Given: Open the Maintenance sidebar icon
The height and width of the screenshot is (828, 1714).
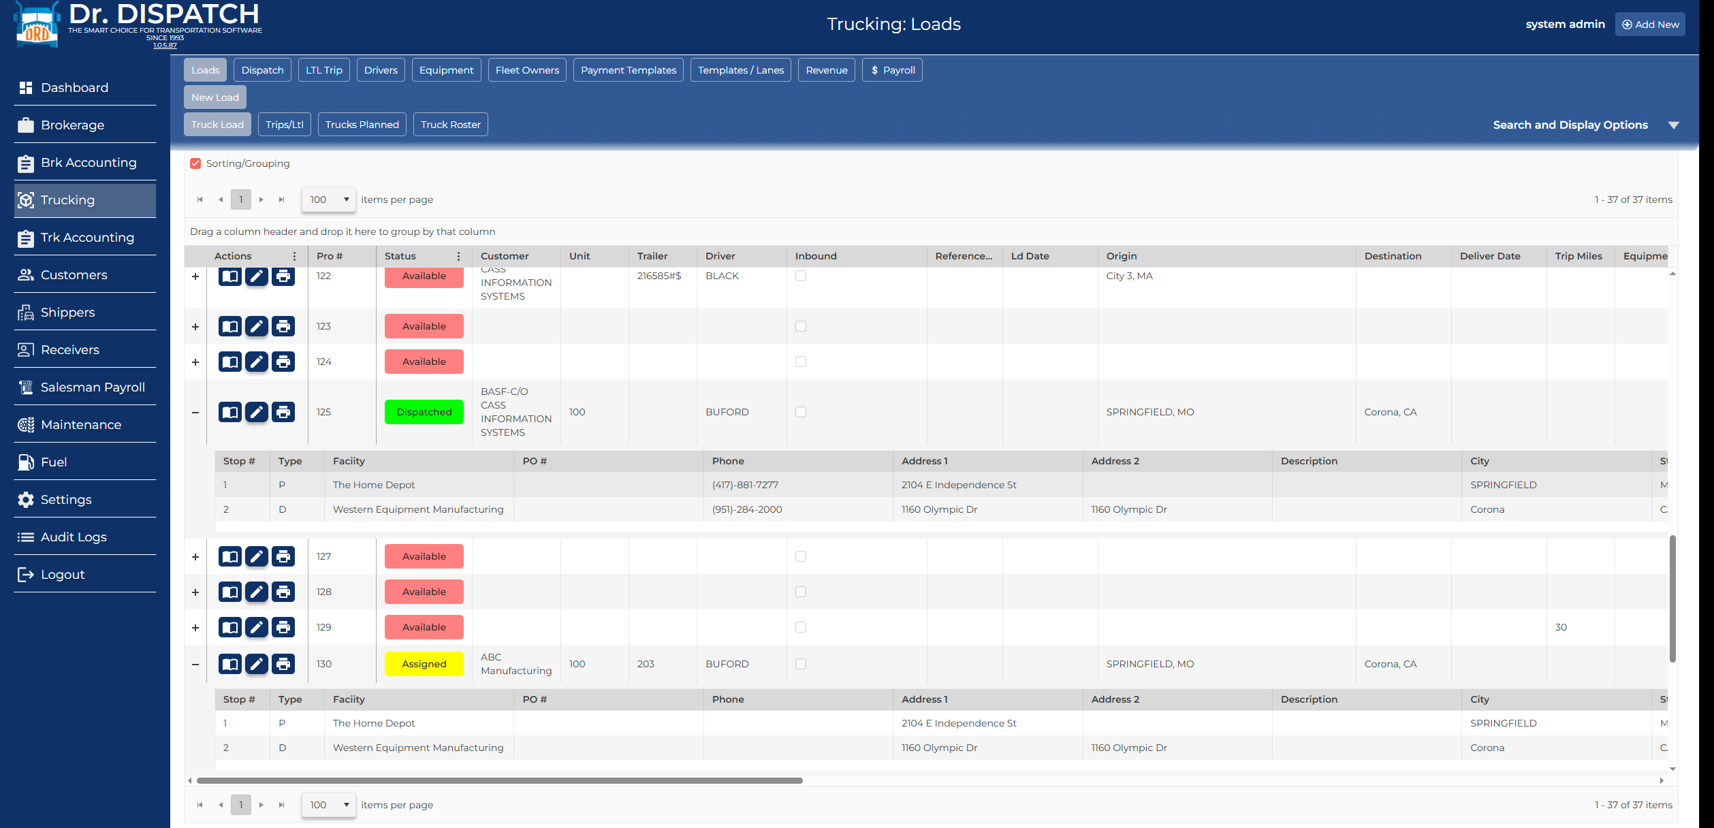Looking at the screenshot, I should click(x=26, y=425).
